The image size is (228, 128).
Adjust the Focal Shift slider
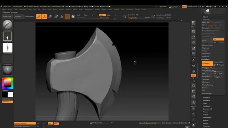pyautogui.click(x=139, y=15)
